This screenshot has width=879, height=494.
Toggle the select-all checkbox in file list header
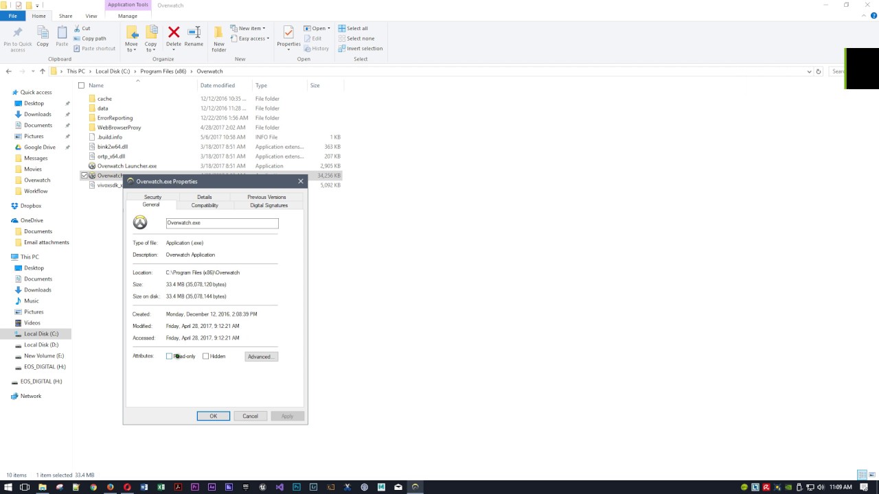point(81,86)
